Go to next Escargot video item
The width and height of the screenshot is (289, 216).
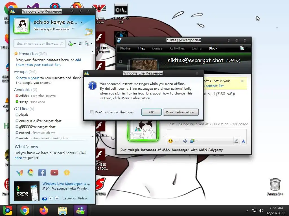point(57,198)
